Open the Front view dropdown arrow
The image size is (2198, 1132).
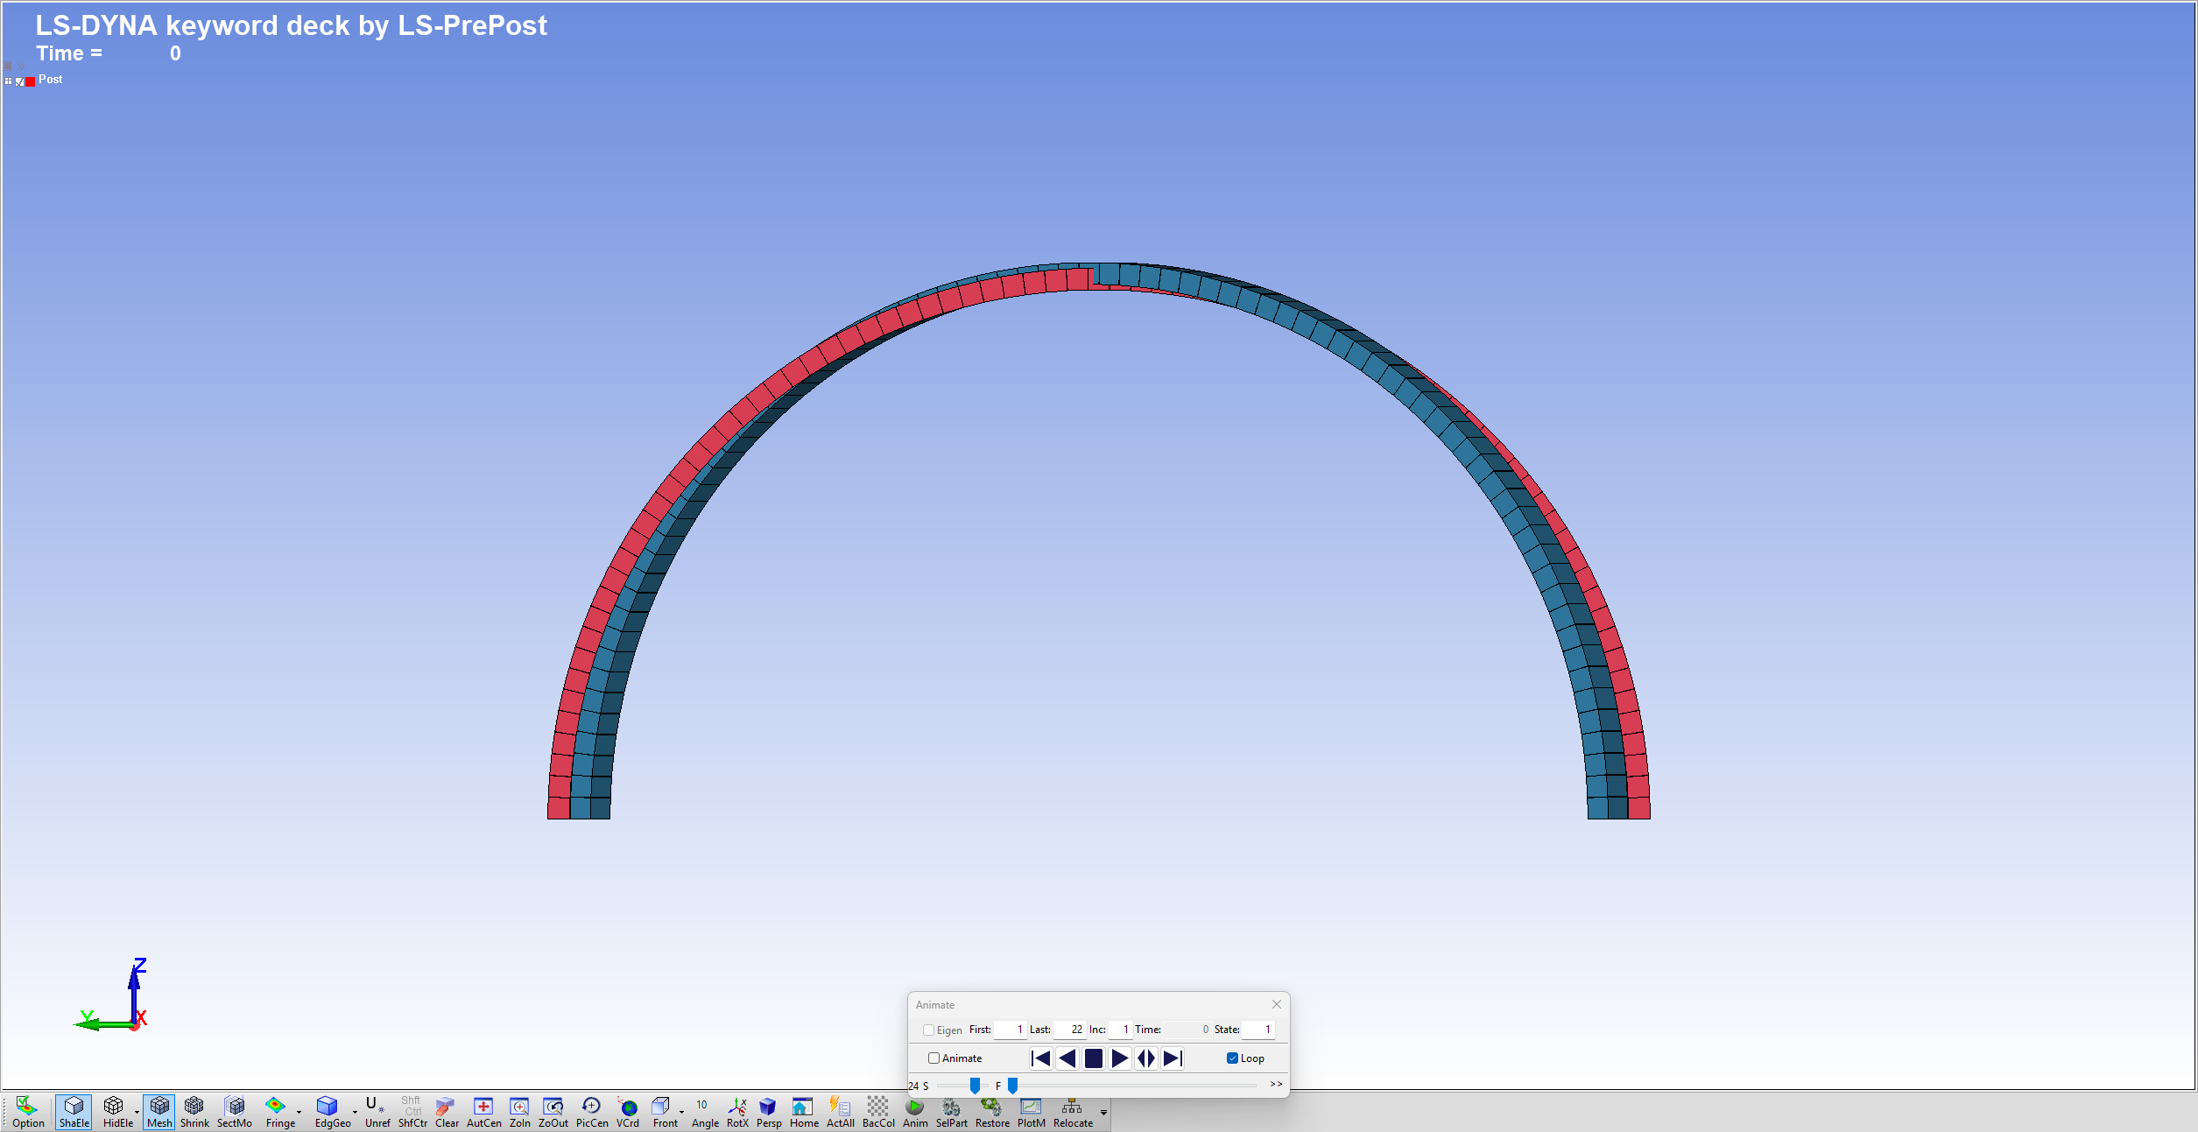681,1113
